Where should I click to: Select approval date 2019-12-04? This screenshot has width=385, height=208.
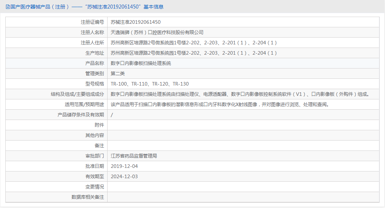coord(124,166)
